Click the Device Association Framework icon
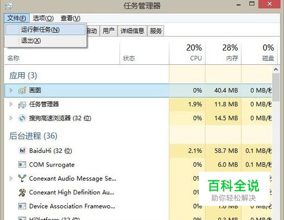Screen dimensions: 284x220 22,206
